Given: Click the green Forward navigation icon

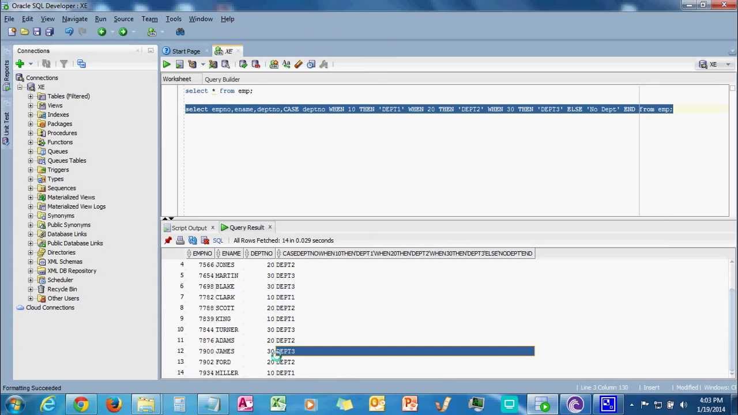Looking at the screenshot, I should point(123,32).
